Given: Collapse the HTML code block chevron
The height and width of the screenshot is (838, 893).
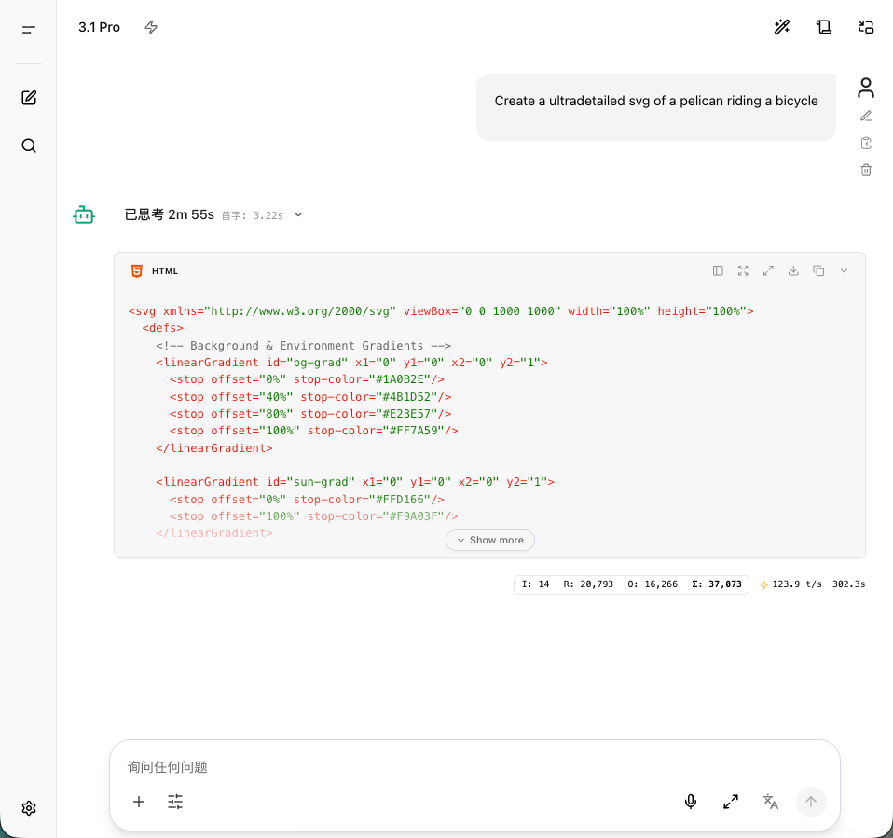Looking at the screenshot, I should (844, 270).
